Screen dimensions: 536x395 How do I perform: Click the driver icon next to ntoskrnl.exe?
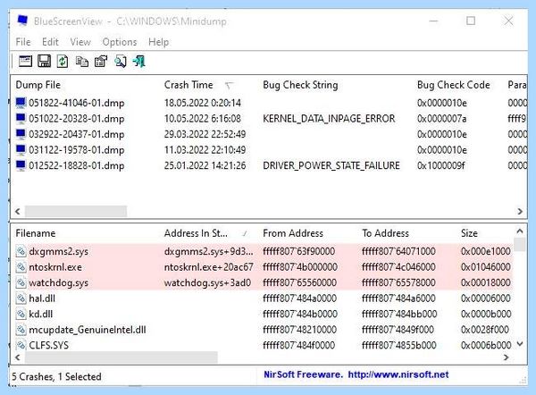coord(21,267)
